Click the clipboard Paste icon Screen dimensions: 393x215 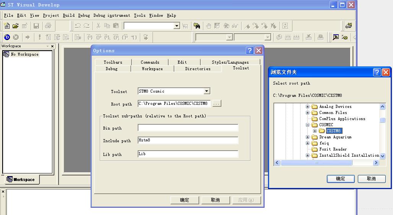click(x=116, y=26)
